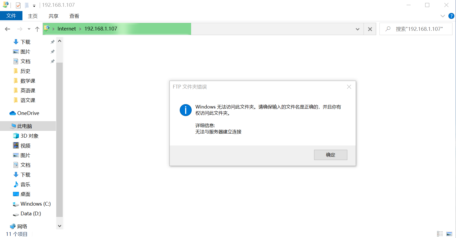Maximize the Explorer window
This screenshot has height=238, width=456.
(427, 5)
